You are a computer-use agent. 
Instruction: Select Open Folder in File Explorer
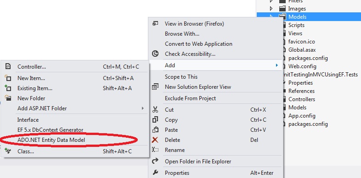tap(198, 162)
